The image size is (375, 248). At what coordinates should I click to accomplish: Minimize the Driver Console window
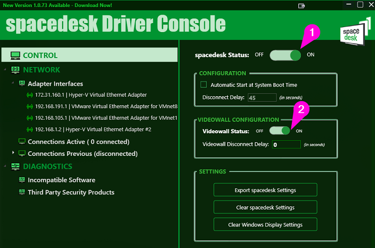tap(348, 5)
